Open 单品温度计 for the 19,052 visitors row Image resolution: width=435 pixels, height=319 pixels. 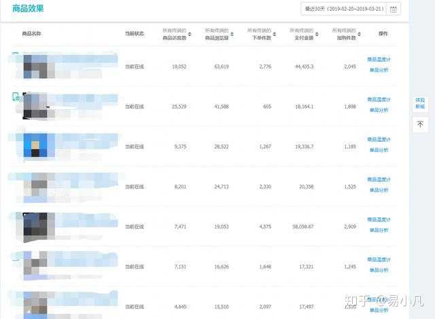[x=379, y=59]
